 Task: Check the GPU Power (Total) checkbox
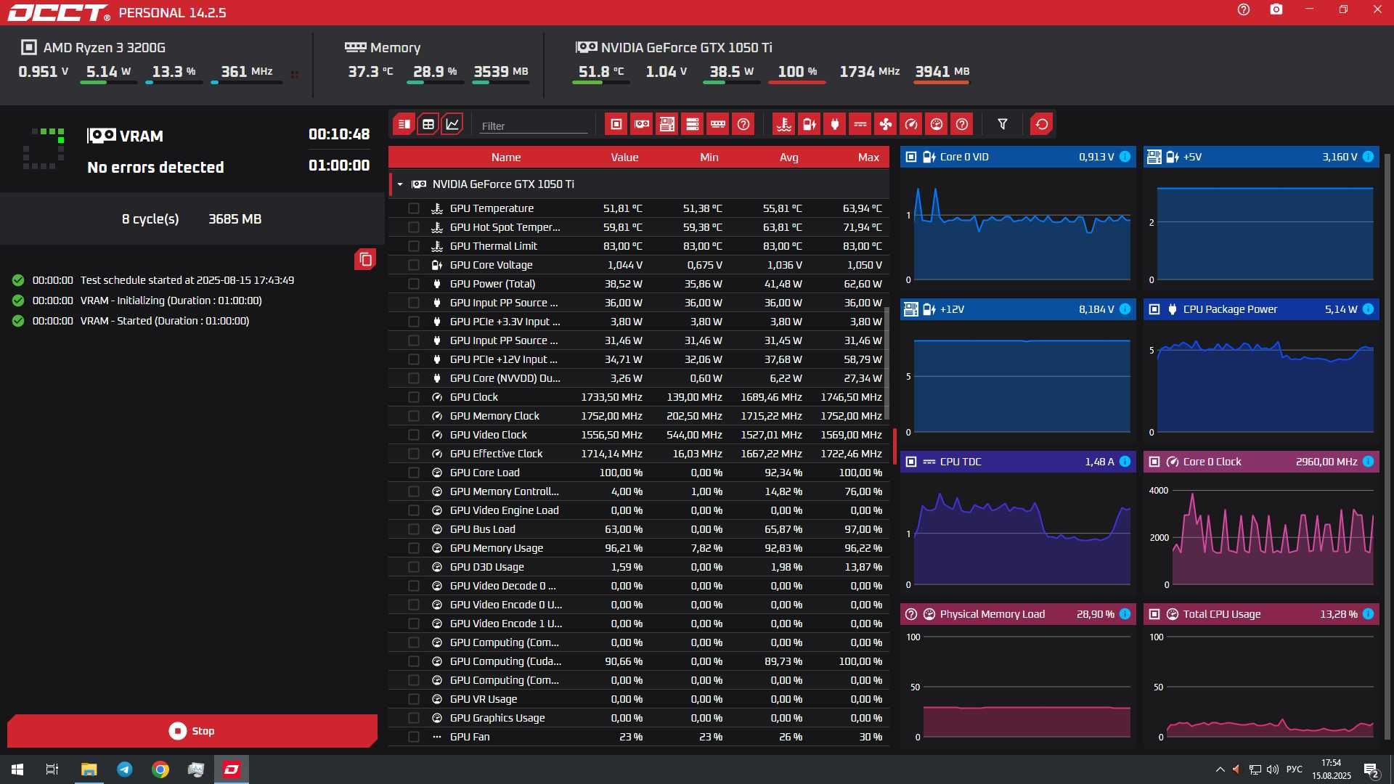pos(414,284)
